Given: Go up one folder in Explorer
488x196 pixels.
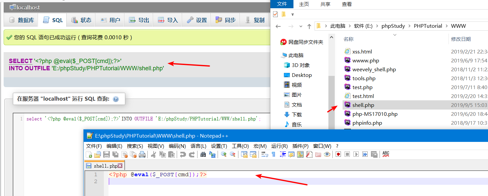Looking at the screenshot, I should click(x=309, y=26).
